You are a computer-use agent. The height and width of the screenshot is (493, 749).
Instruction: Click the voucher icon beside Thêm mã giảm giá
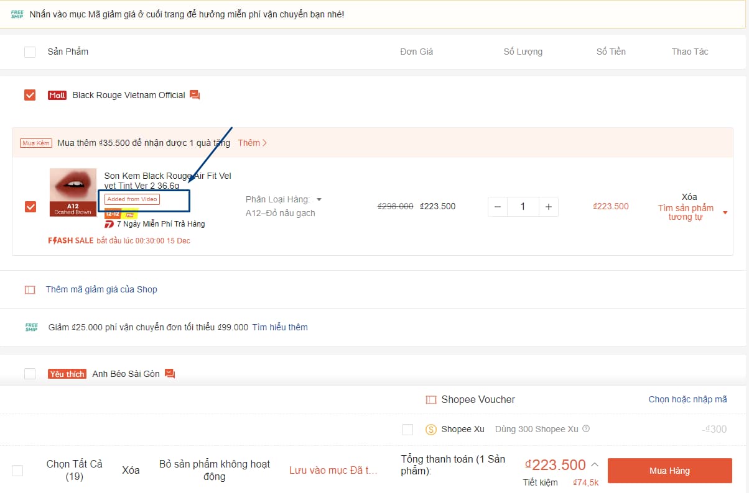click(30, 289)
